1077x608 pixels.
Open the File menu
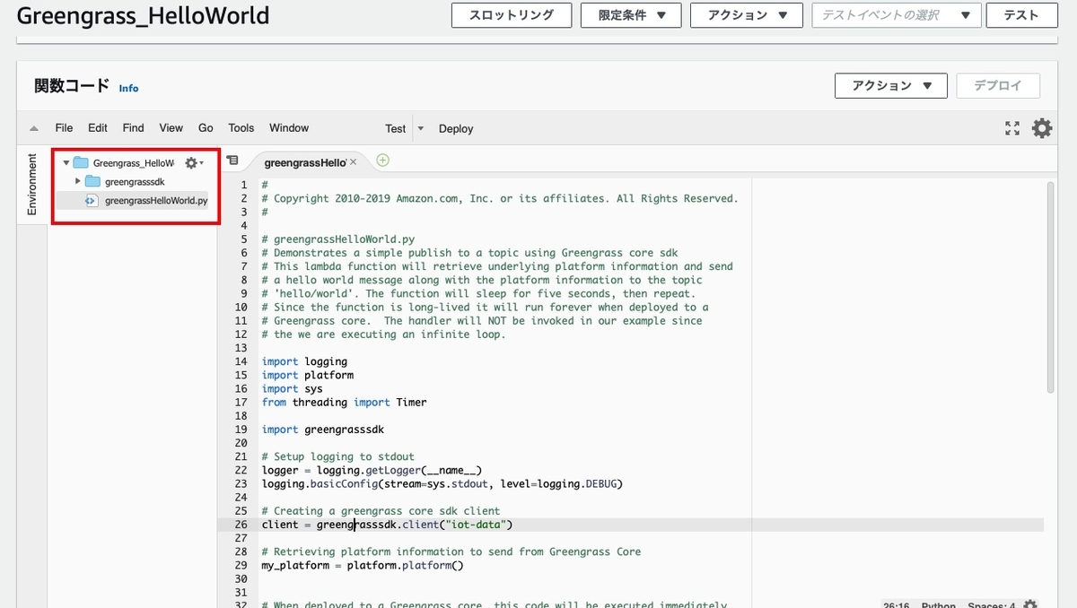[x=64, y=128]
